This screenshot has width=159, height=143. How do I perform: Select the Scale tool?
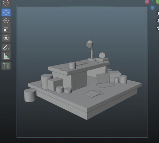(6, 29)
